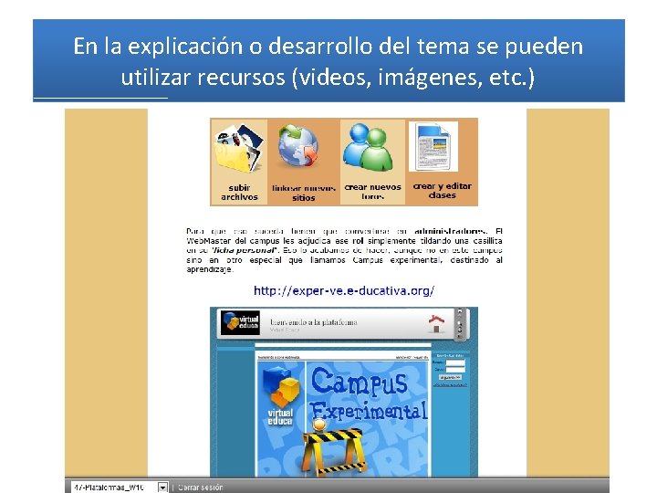657x493 pixels.
Task: Click the 'linkear nuevos sitios' globe icon
Action: pyautogui.click(x=299, y=146)
